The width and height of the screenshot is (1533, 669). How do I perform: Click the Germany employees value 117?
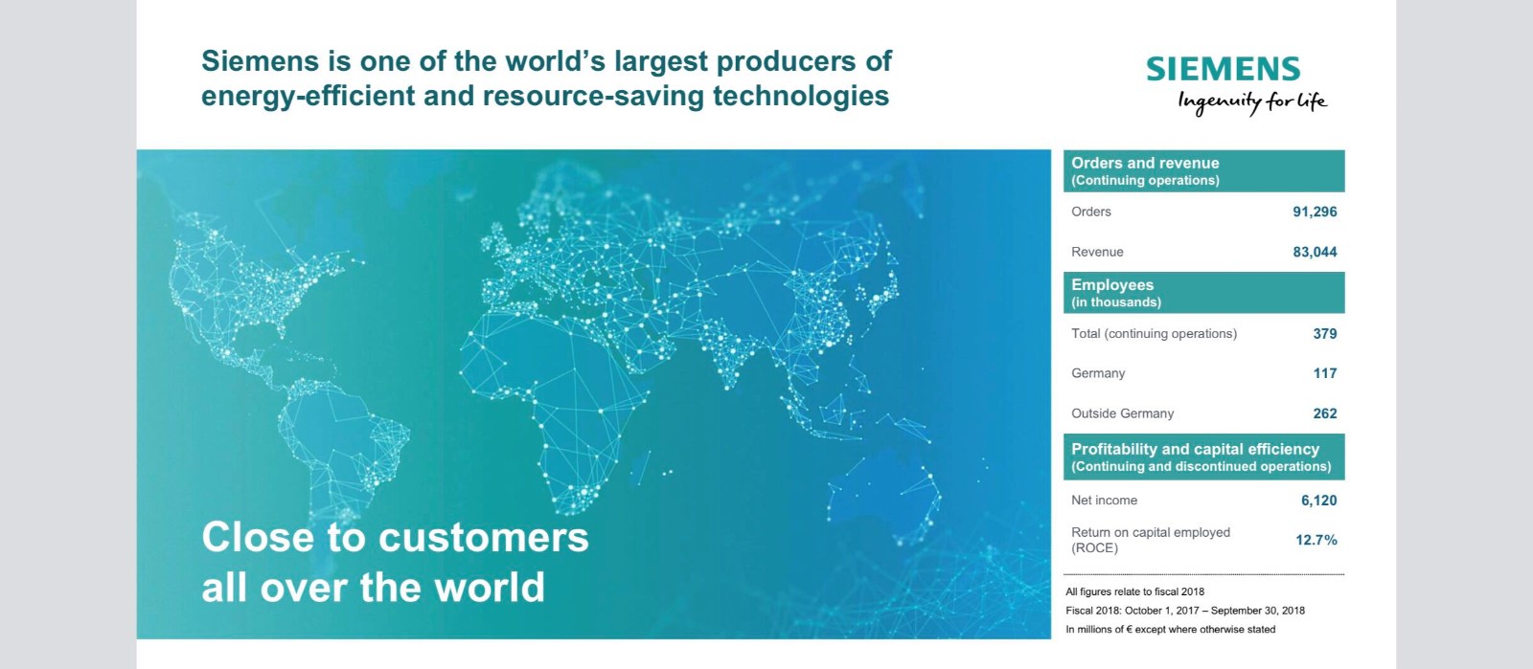pyautogui.click(x=1324, y=373)
